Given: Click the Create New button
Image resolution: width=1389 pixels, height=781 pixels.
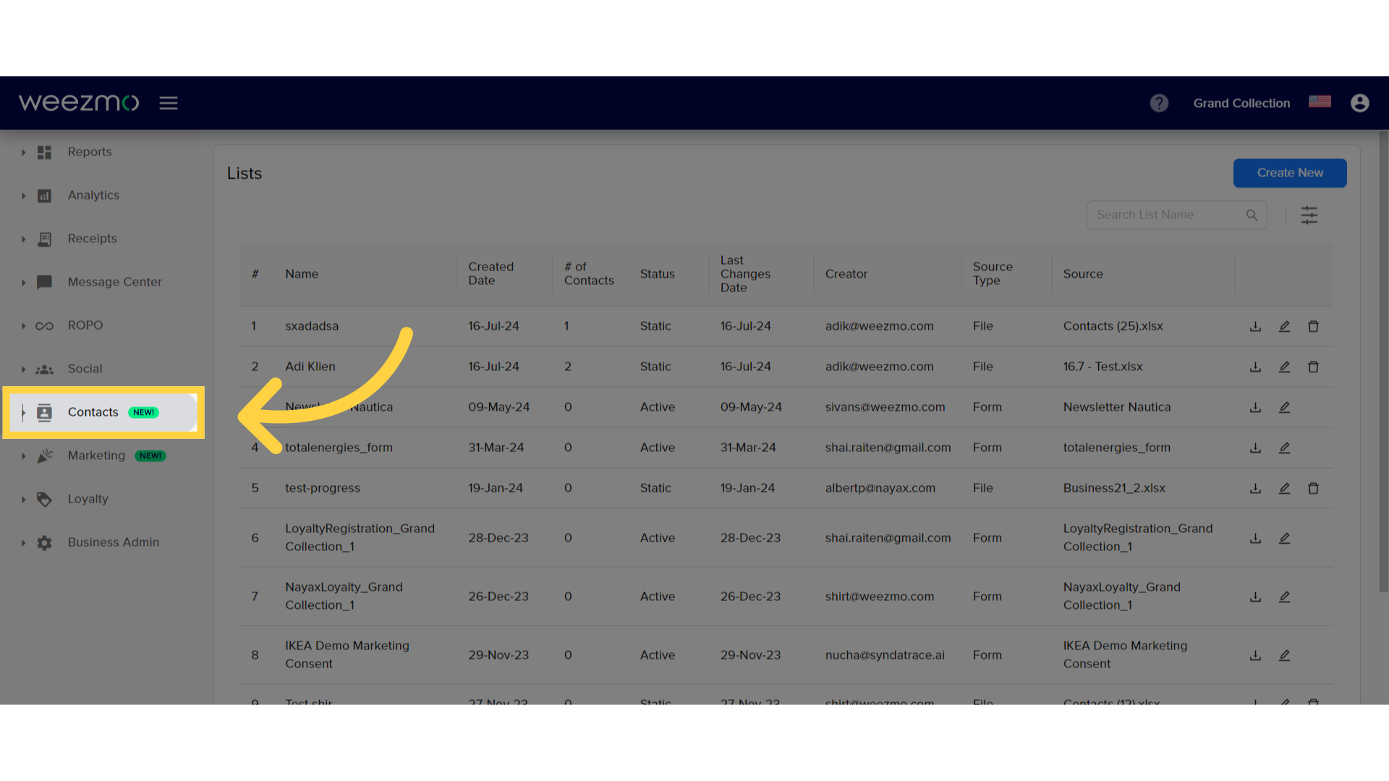Looking at the screenshot, I should [1290, 173].
